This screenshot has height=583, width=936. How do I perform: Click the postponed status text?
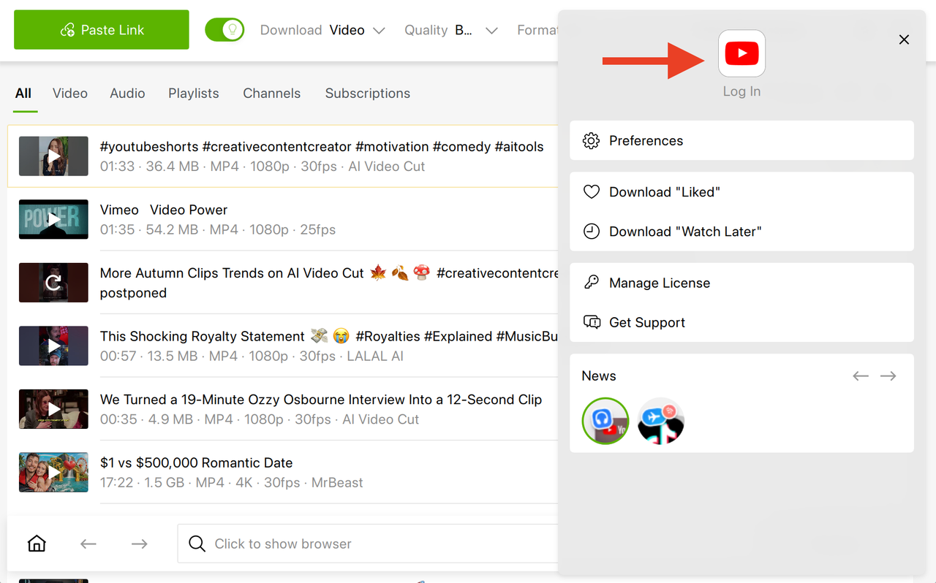pos(133,293)
